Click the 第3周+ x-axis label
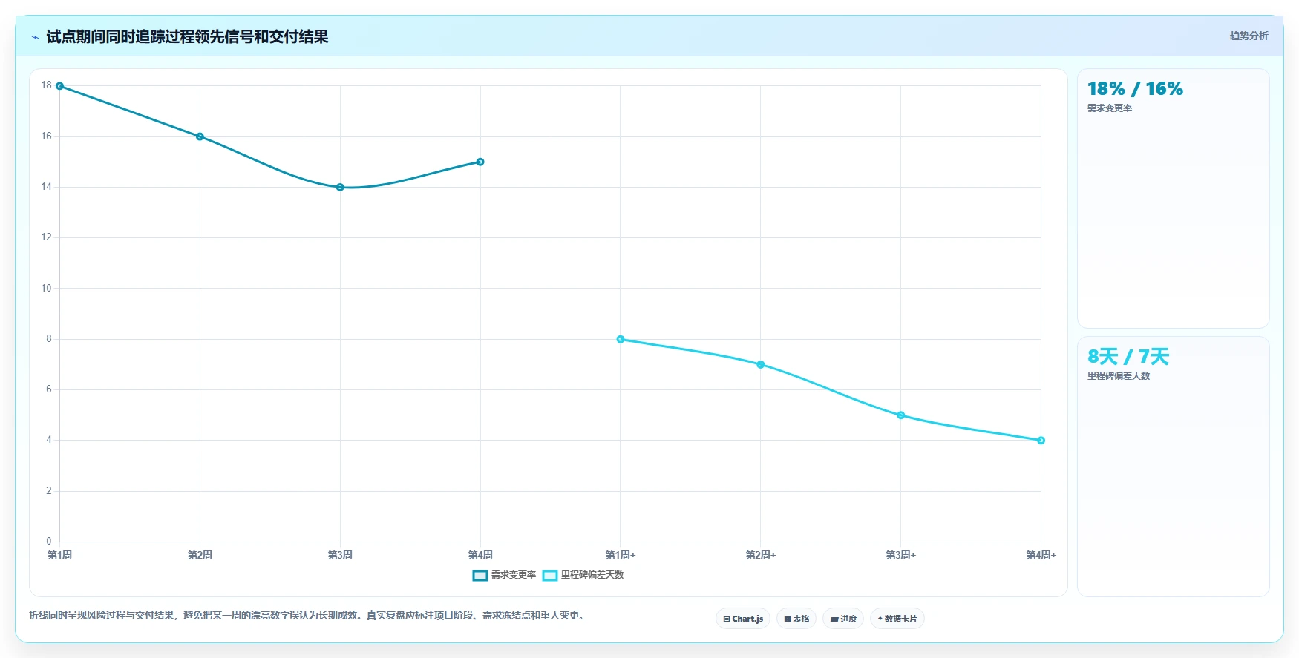Viewport: 1299px width, 658px height. (900, 555)
